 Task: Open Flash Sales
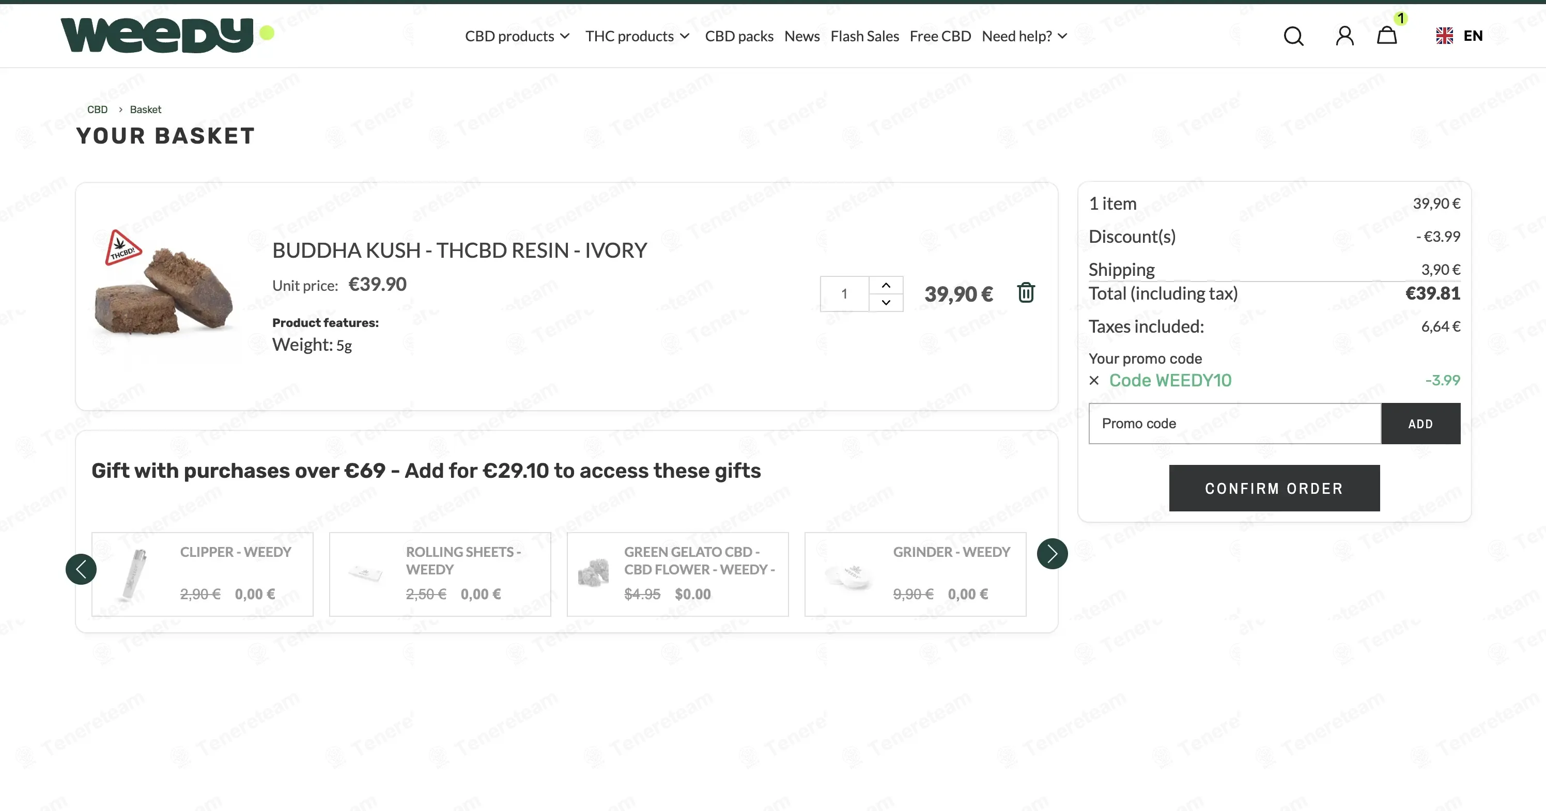(x=864, y=36)
